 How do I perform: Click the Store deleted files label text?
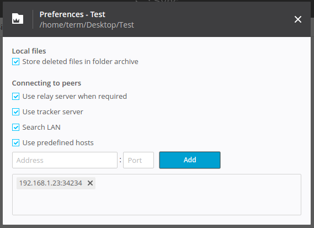[81, 61]
